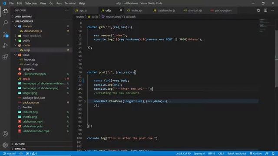
Task: Open Source Control view in activity bar
Action: coord(5,34)
